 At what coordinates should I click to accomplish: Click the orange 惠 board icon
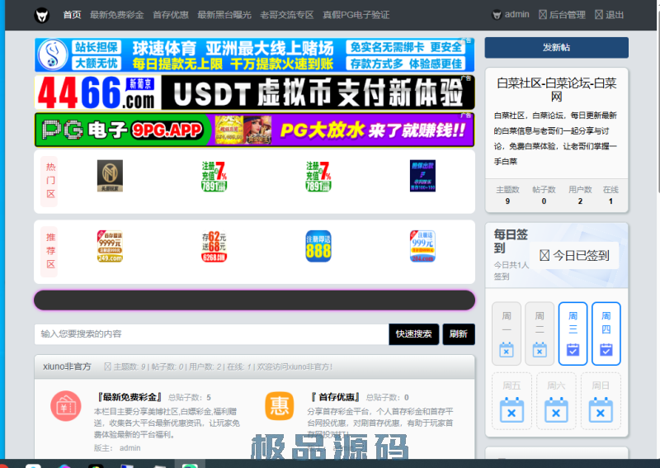(x=279, y=406)
